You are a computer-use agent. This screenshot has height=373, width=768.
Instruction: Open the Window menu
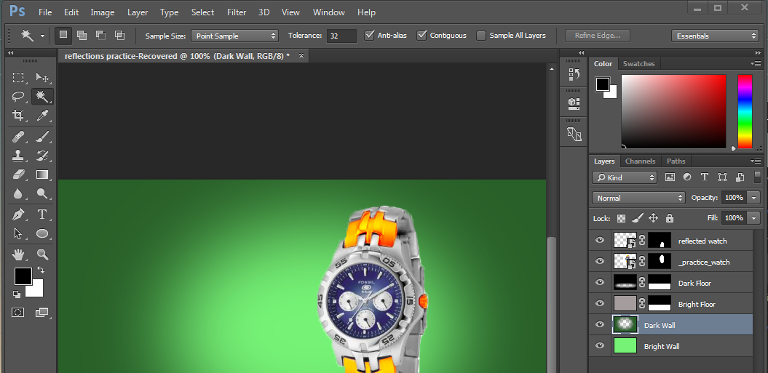coord(328,12)
